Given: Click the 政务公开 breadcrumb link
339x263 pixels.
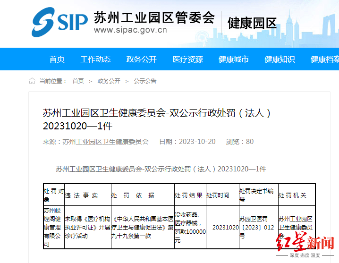Looking at the screenshot, I should [109, 81].
